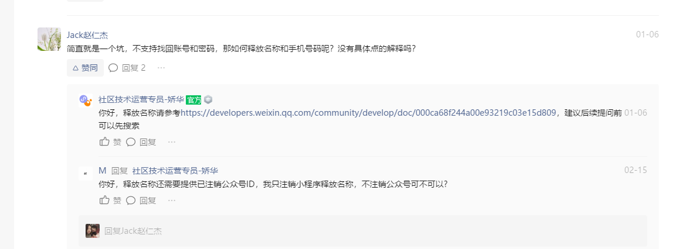The height and width of the screenshot is (249, 673).
Task: Click the 02-15 date on M's reply
Action: (635, 170)
